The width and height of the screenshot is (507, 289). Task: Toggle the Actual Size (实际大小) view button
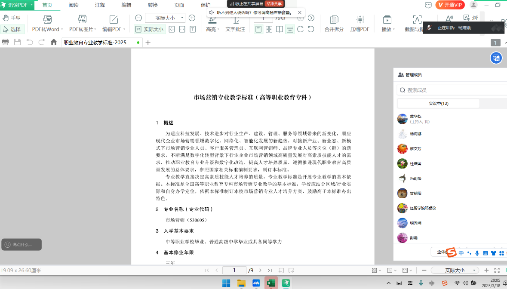(x=150, y=29)
